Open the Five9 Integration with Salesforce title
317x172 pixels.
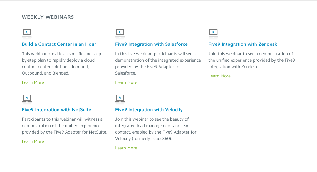coord(151,44)
